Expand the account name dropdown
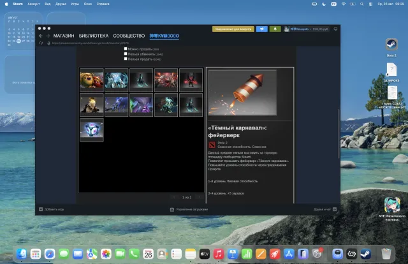408x264 pixels. coord(309,29)
